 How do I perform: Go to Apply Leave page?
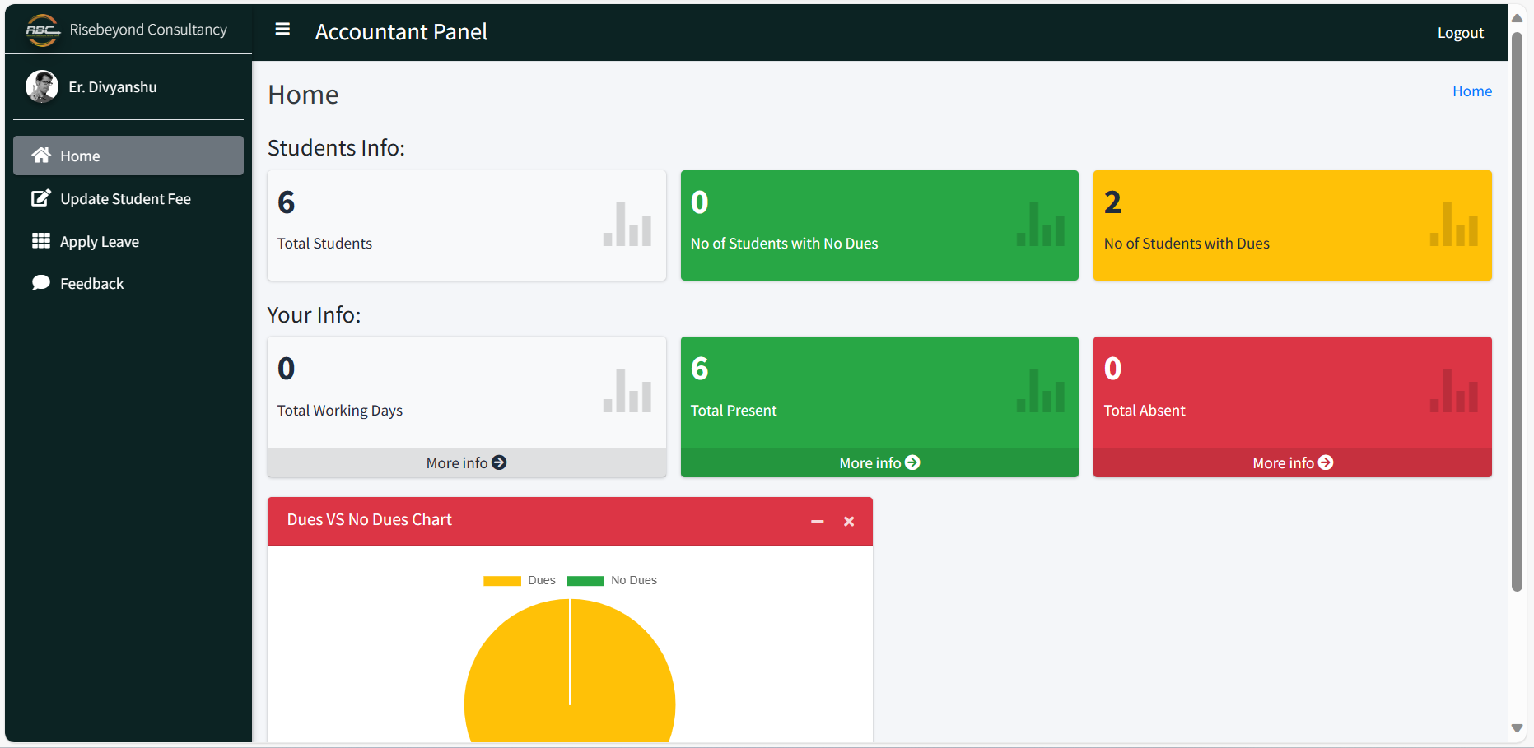[128, 241]
